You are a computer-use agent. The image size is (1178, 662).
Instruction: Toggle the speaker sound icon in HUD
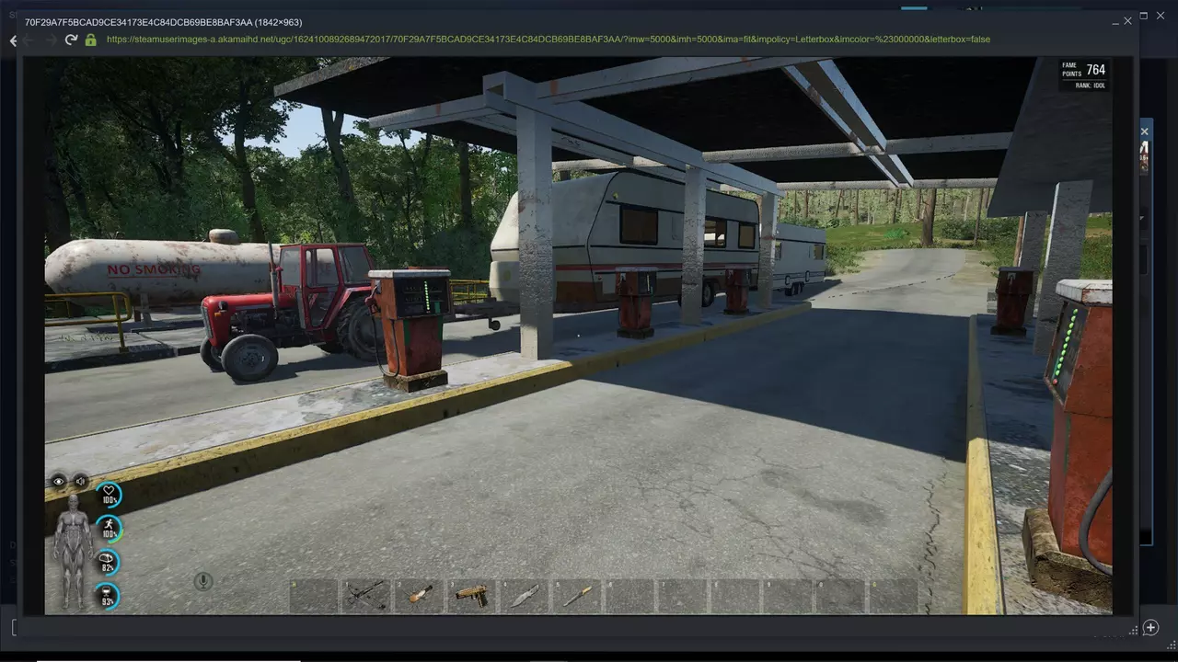click(x=80, y=481)
